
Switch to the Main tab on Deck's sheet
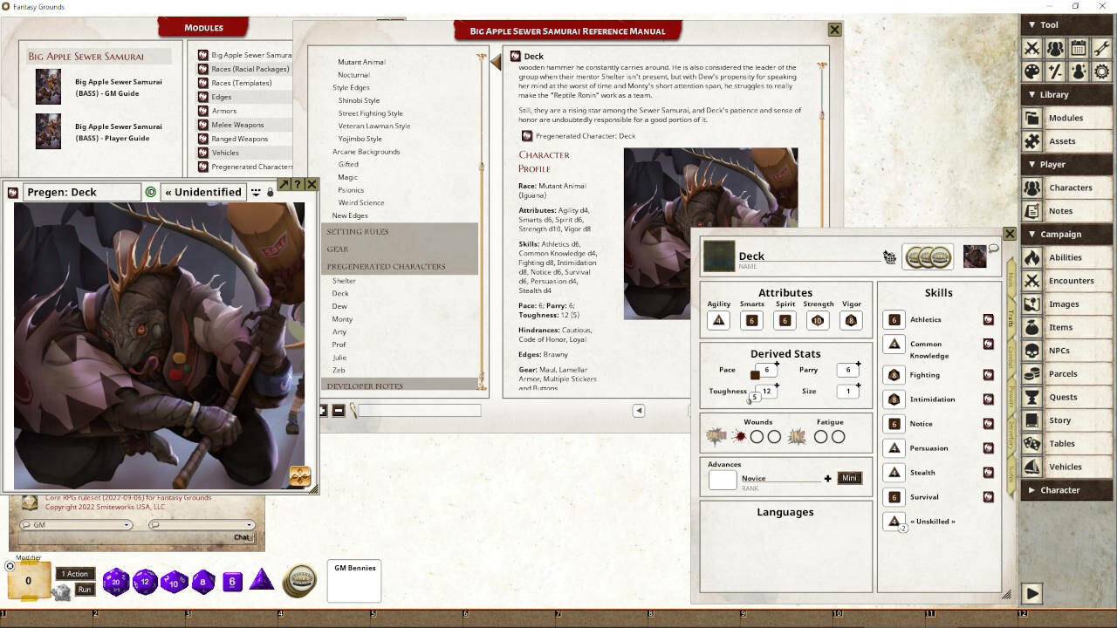pyautogui.click(x=1009, y=279)
